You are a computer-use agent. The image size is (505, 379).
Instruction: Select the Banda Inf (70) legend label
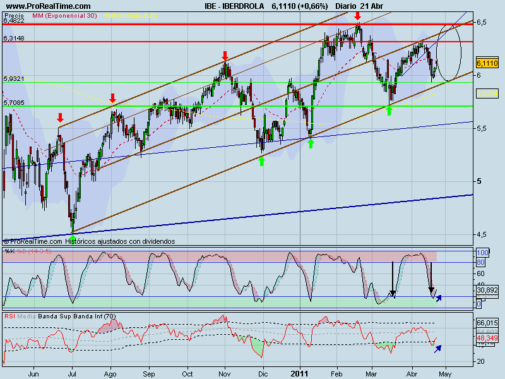click(x=95, y=316)
